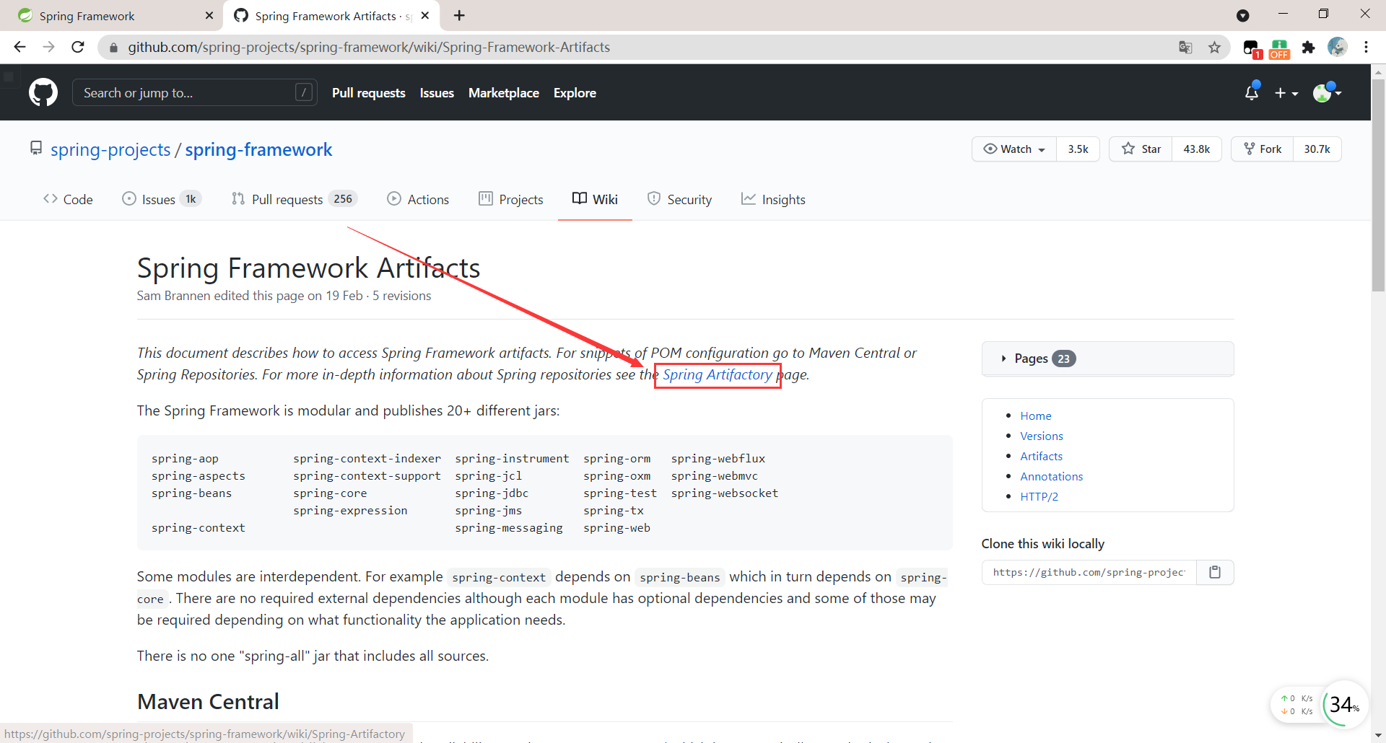Click the spring-webflux jar name
Image resolution: width=1386 pixels, height=743 pixels.
tap(718, 459)
